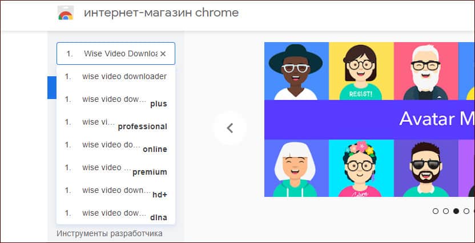Viewport: 475px width, 243px height.
Task: Clear the search field with the X
Action: pyautogui.click(x=163, y=53)
